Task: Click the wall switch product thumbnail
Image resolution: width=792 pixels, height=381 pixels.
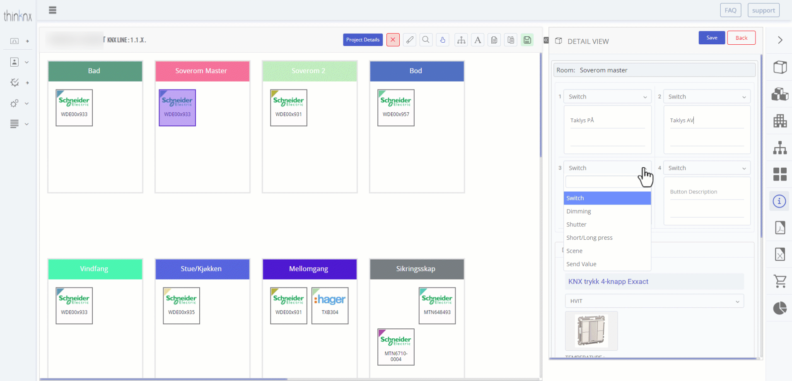Action: click(x=592, y=331)
